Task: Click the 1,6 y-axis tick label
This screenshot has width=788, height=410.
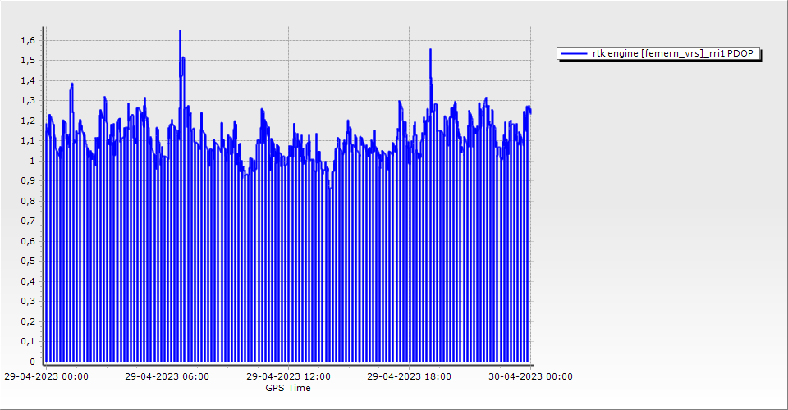Action: [x=28, y=40]
